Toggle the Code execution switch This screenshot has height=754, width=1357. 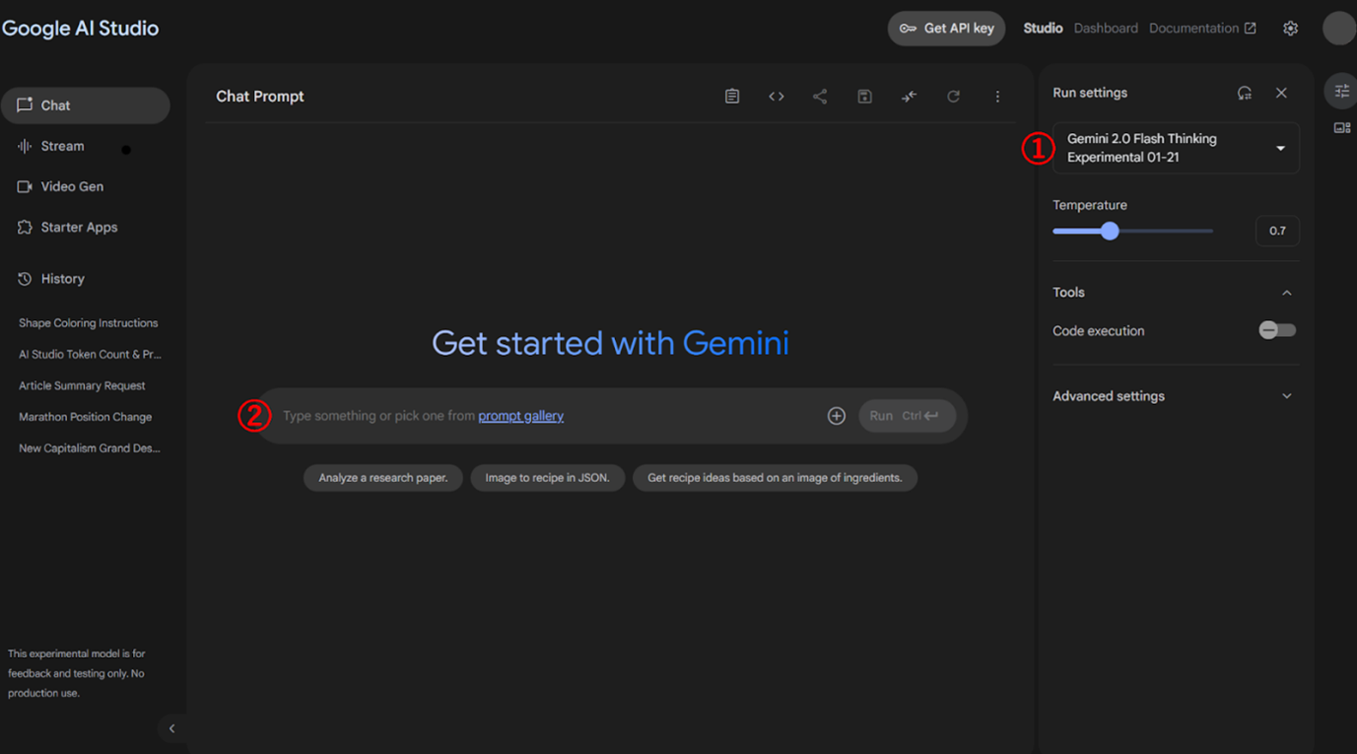pyautogui.click(x=1277, y=330)
